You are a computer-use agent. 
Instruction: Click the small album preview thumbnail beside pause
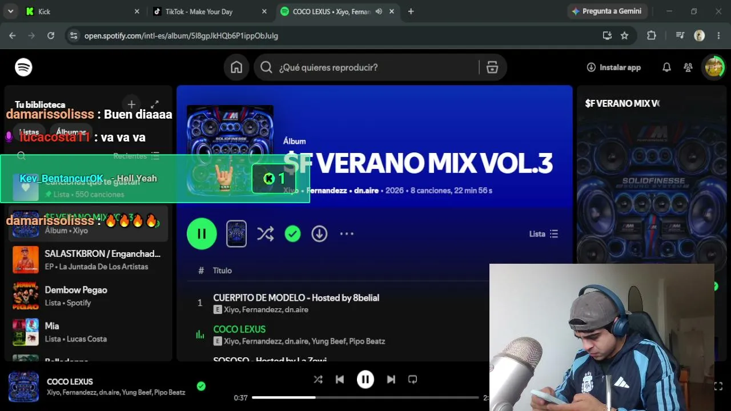coord(236,233)
